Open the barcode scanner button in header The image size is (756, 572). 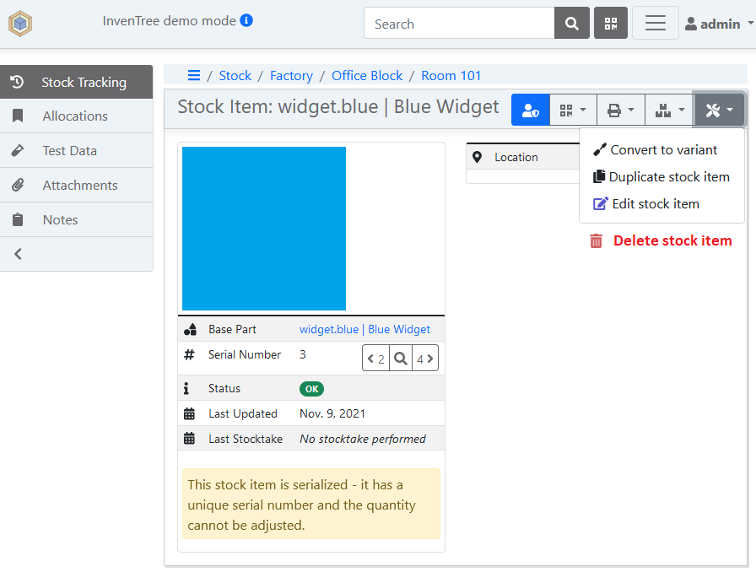click(x=611, y=23)
